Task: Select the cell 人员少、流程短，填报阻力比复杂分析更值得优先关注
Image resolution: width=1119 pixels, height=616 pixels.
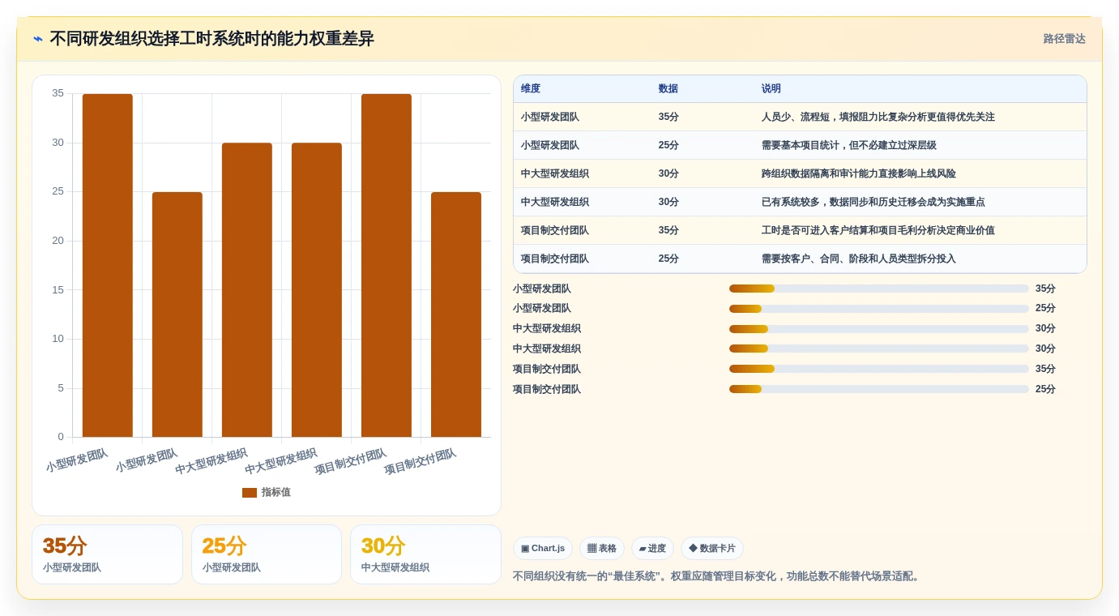Action: tap(878, 118)
